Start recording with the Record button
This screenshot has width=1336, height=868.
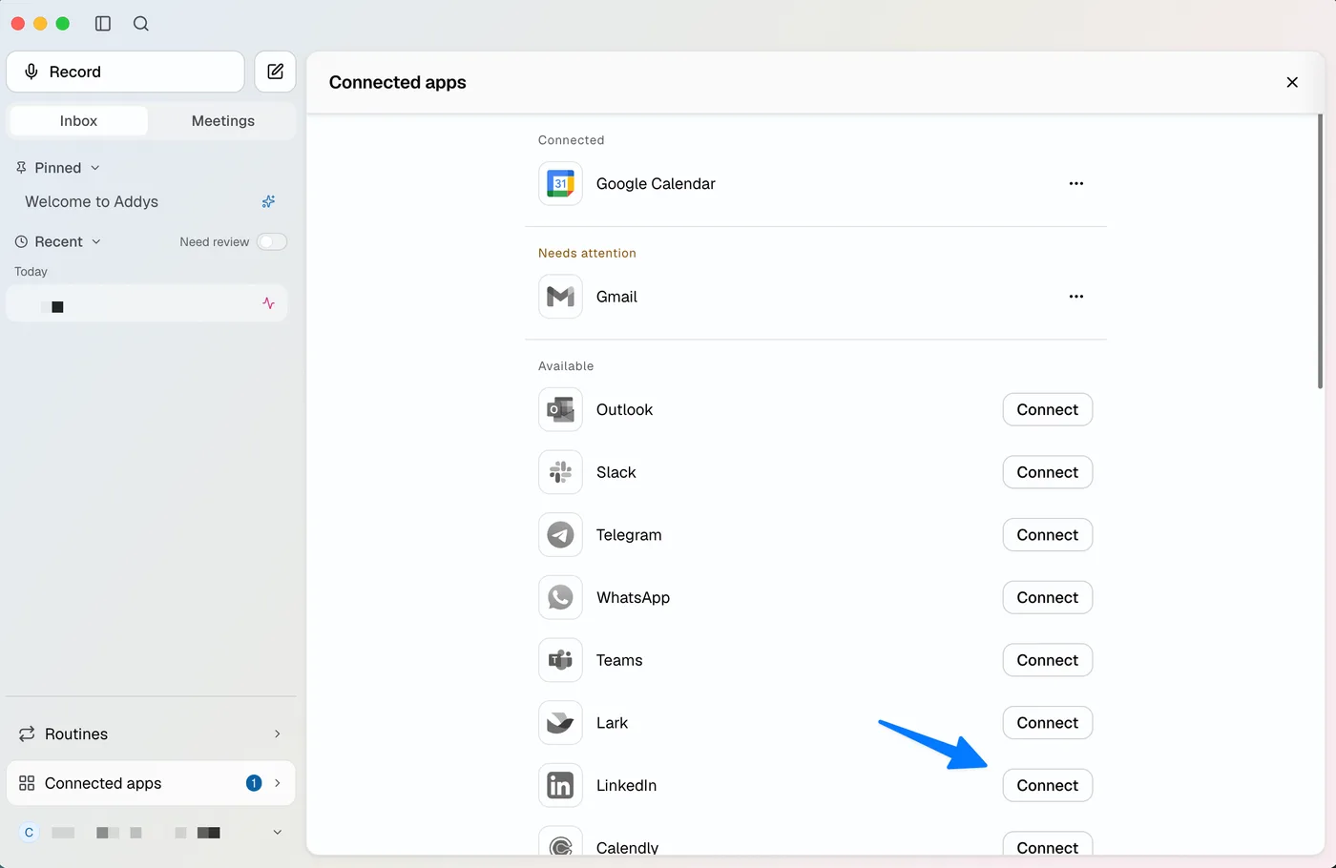point(125,72)
